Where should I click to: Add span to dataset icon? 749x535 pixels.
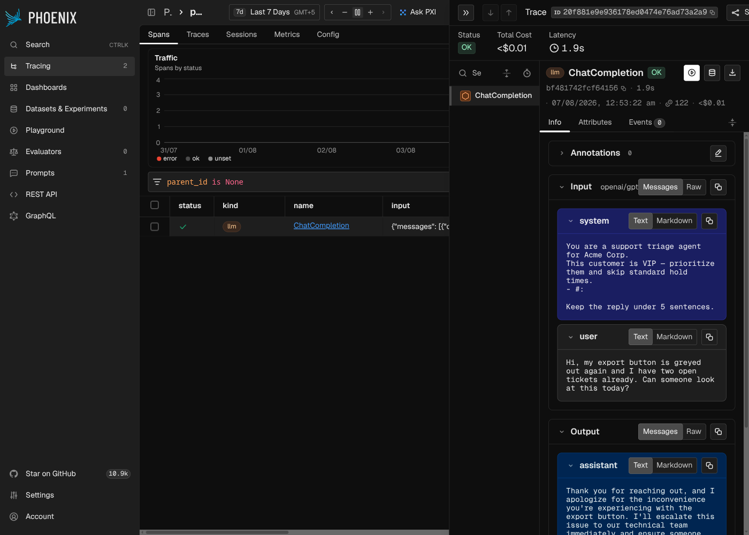pyautogui.click(x=712, y=73)
